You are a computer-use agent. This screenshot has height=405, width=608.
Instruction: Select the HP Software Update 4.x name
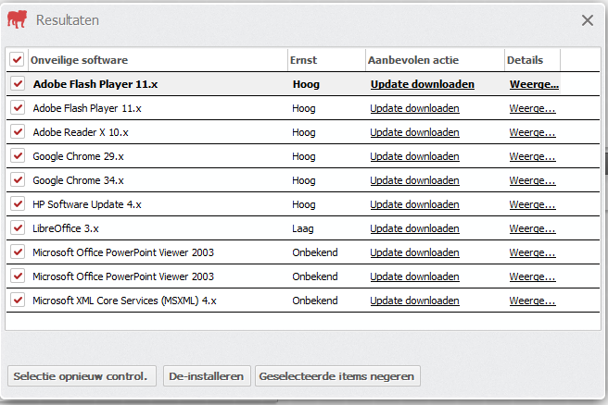coord(87,204)
